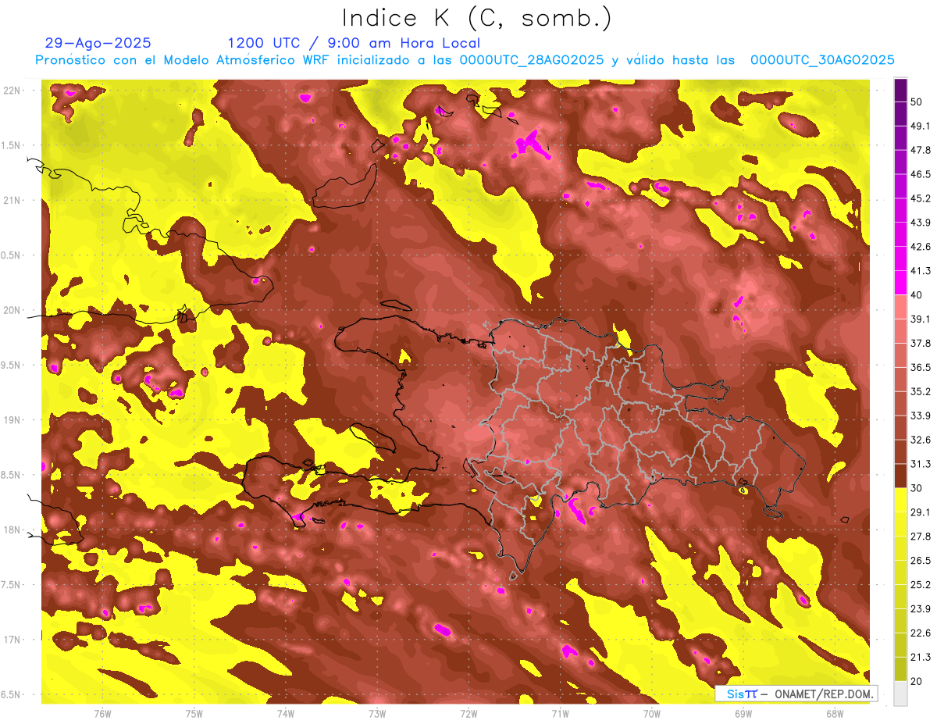
Task: Pick the dark brown swatch between 30 and 31.3
Action: tap(900, 476)
